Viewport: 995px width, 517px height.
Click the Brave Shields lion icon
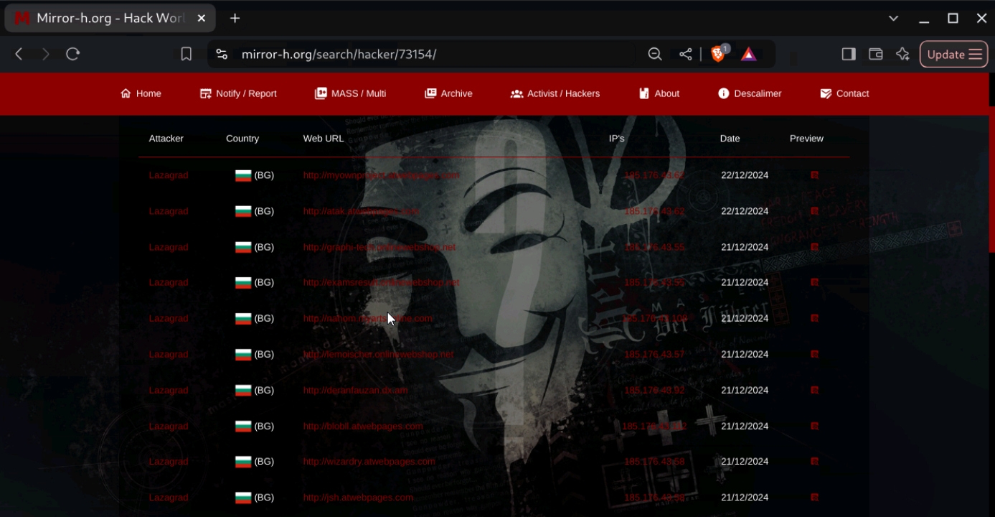pyautogui.click(x=718, y=54)
